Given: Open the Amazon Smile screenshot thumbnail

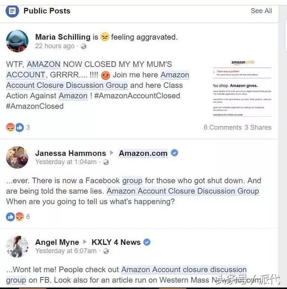Looking at the screenshot, I should pos(242,88).
